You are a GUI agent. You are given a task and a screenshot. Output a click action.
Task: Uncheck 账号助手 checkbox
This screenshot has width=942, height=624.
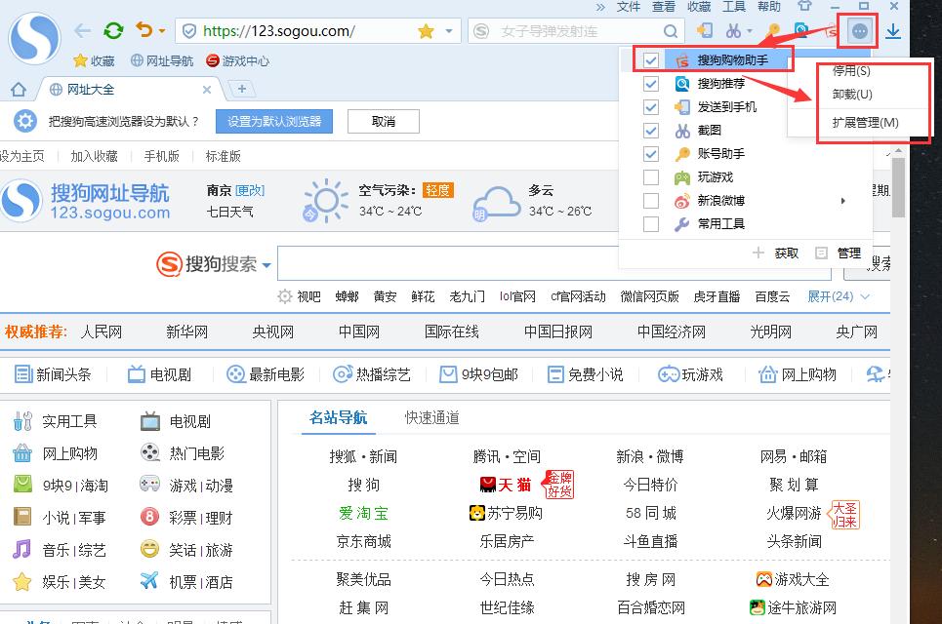click(651, 154)
